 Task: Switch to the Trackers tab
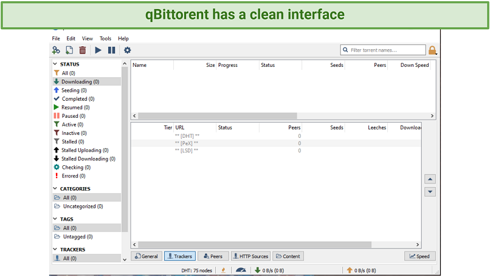tap(180, 256)
